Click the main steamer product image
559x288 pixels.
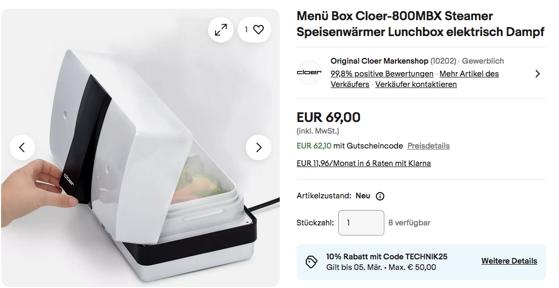tap(140, 147)
